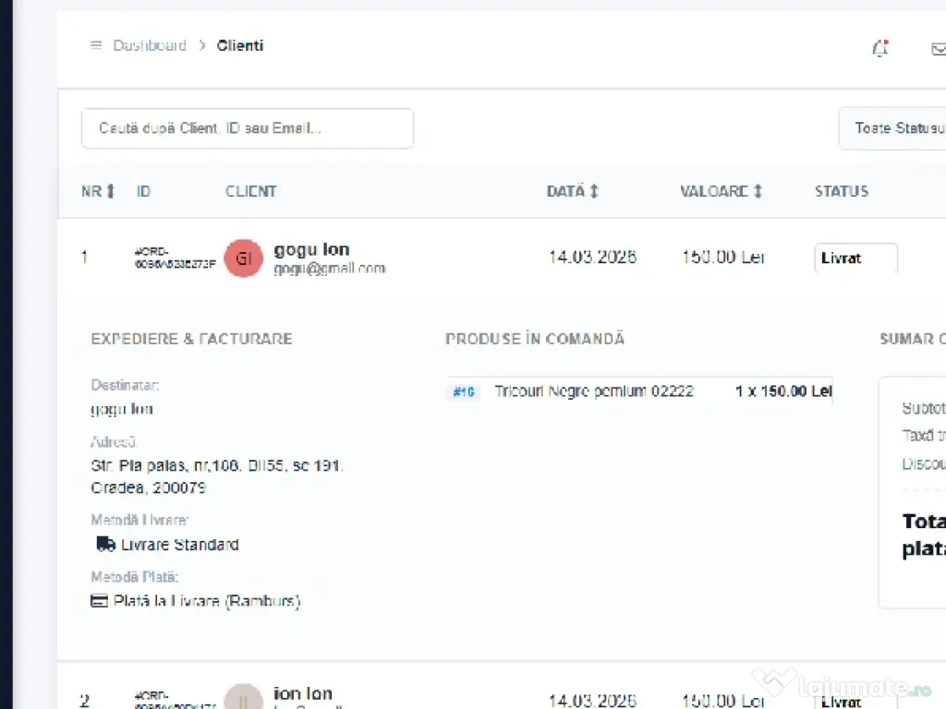946x709 pixels.
Task: Click the avatar for ion Ion
Action: (243, 699)
